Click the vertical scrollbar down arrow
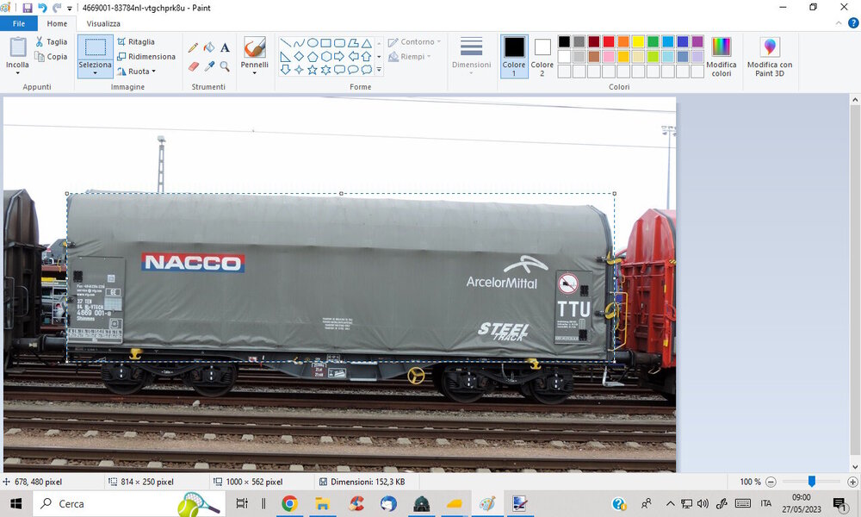Screen dimensions: 861x517 click(855, 466)
